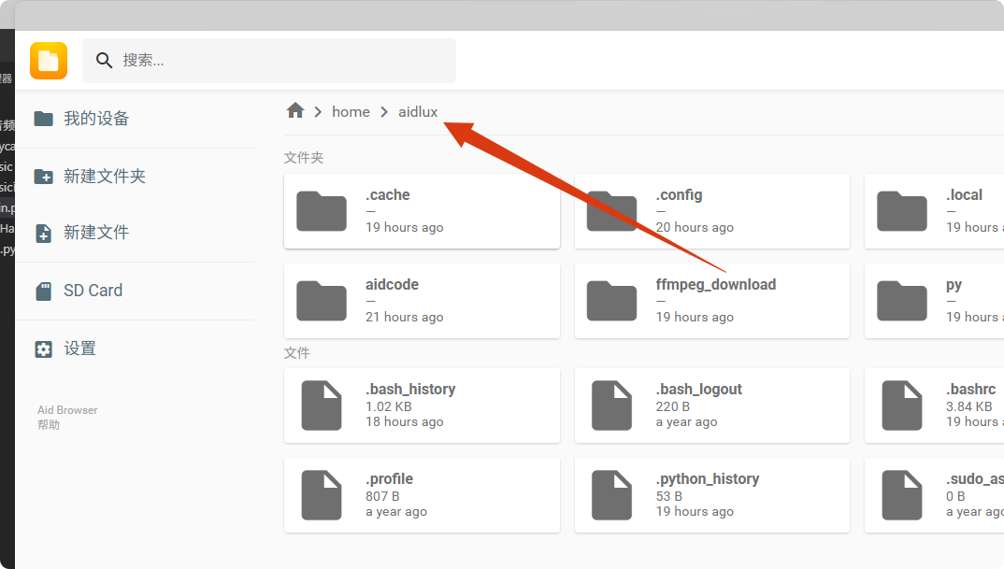This screenshot has width=1004, height=569.
Task: Click the new file icon in sidebar
Action: (43, 234)
